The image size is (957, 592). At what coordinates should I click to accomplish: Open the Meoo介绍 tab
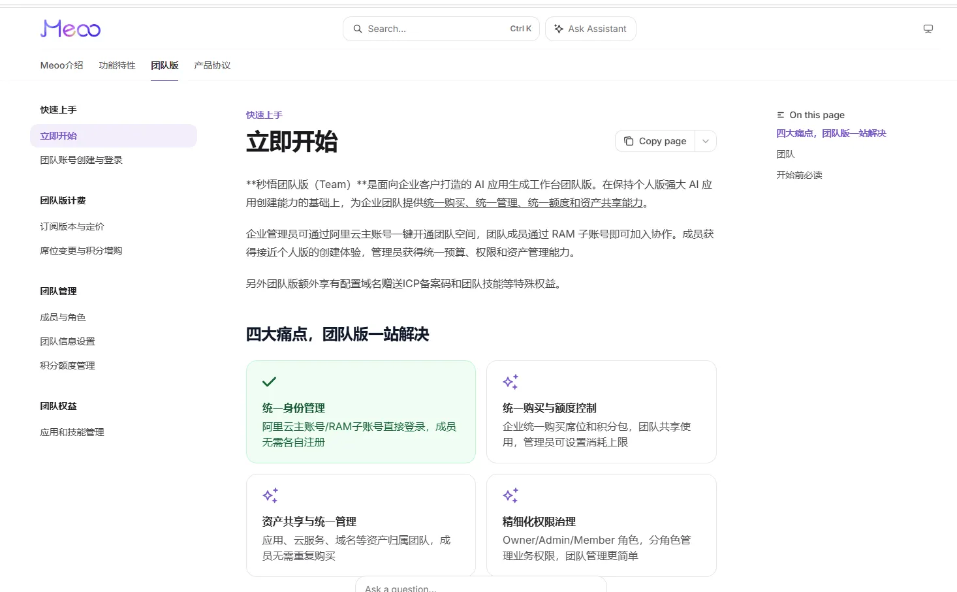point(62,65)
